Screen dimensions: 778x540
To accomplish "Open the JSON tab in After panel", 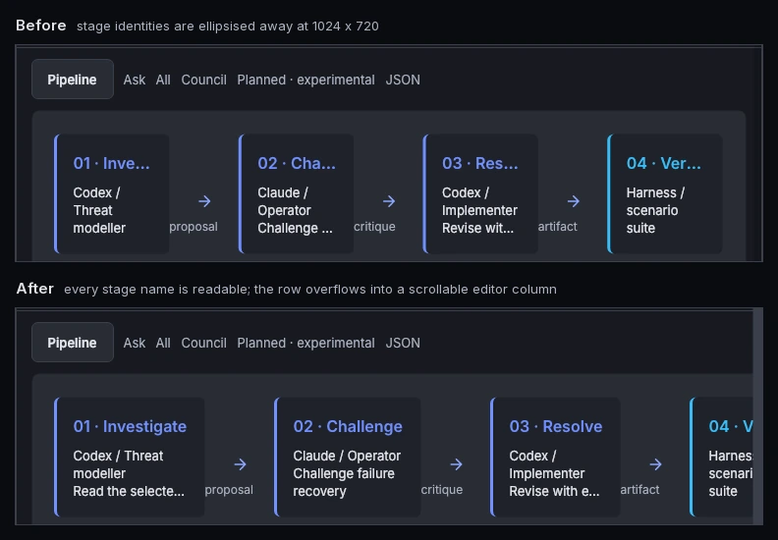I will (x=403, y=343).
